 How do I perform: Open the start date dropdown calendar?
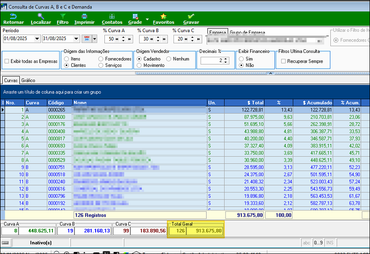37,39
